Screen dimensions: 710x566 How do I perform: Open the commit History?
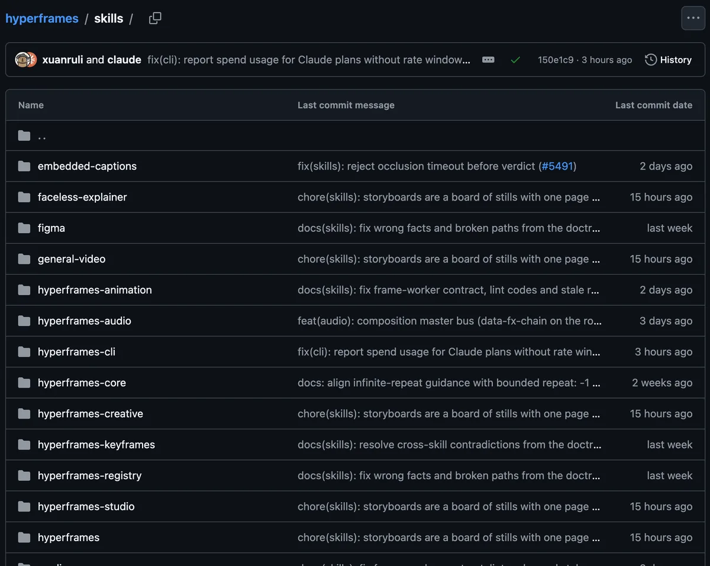669,60
